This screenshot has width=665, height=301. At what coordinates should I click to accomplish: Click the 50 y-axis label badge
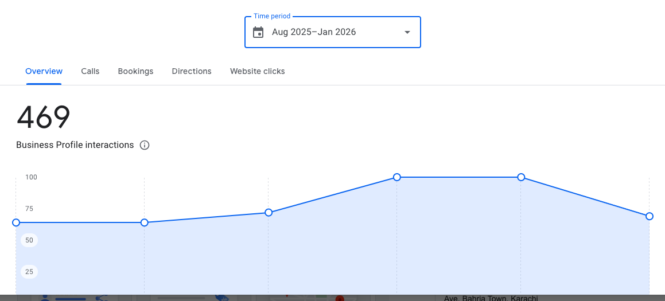coord(29,240)
